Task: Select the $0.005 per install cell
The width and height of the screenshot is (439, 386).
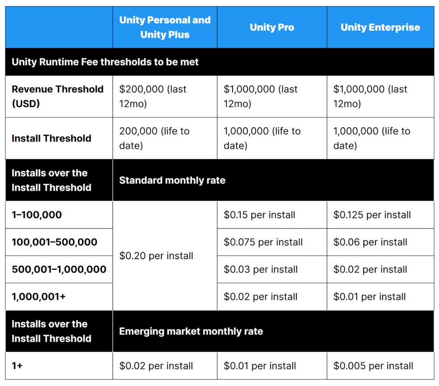Action: [x=373, y=366]
